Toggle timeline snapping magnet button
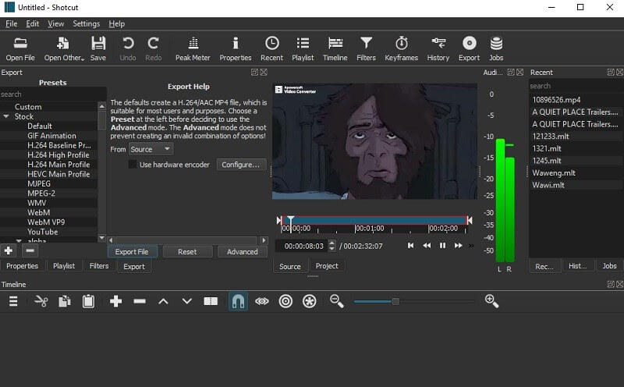 (238, 301)
